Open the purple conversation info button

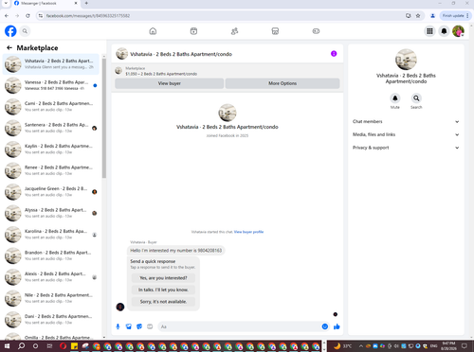(x=334, y=54)
